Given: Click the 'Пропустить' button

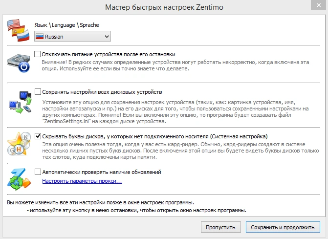Looking at the screenshot, I should click(x=220, y=227).
